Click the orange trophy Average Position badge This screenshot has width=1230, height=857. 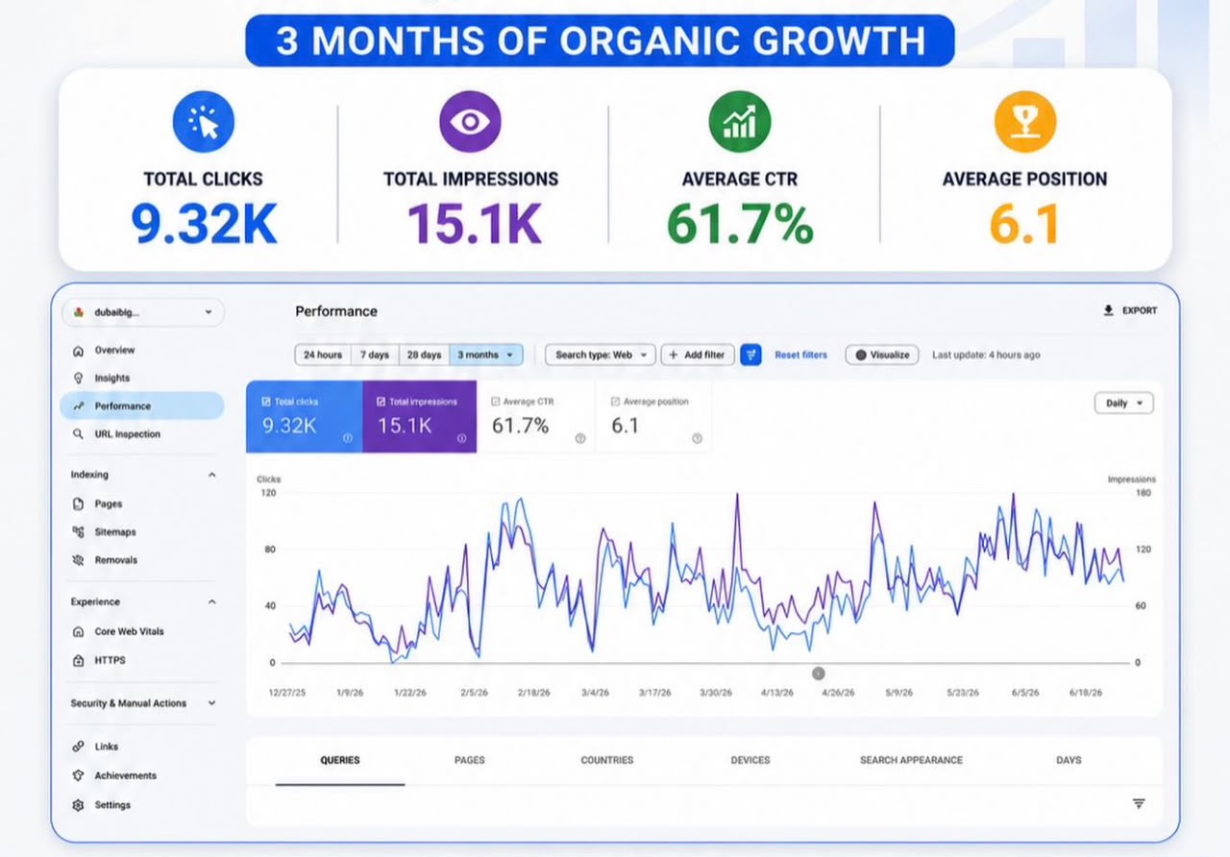pos(1025,122)
